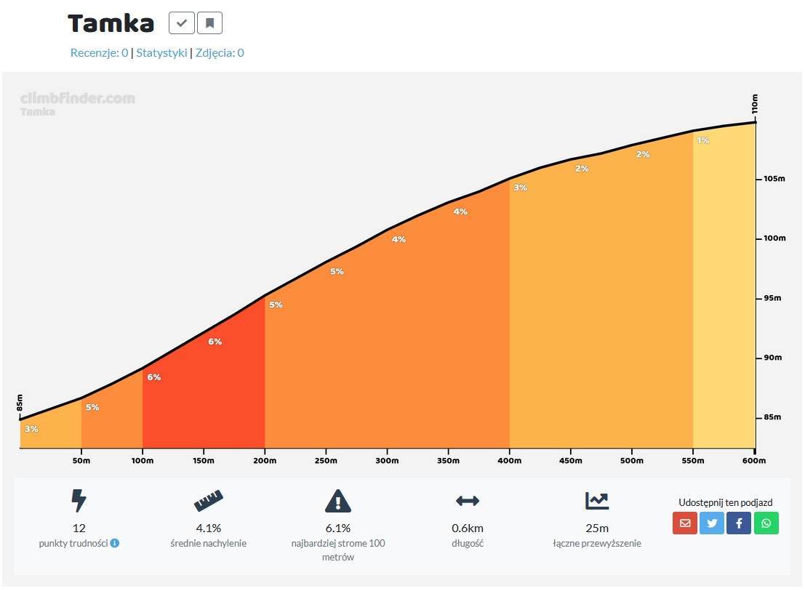Image resolution: width=805 pixels, height=591 pixels.
Task: Open the Statystyki link
Action: [x=161, y=53]
